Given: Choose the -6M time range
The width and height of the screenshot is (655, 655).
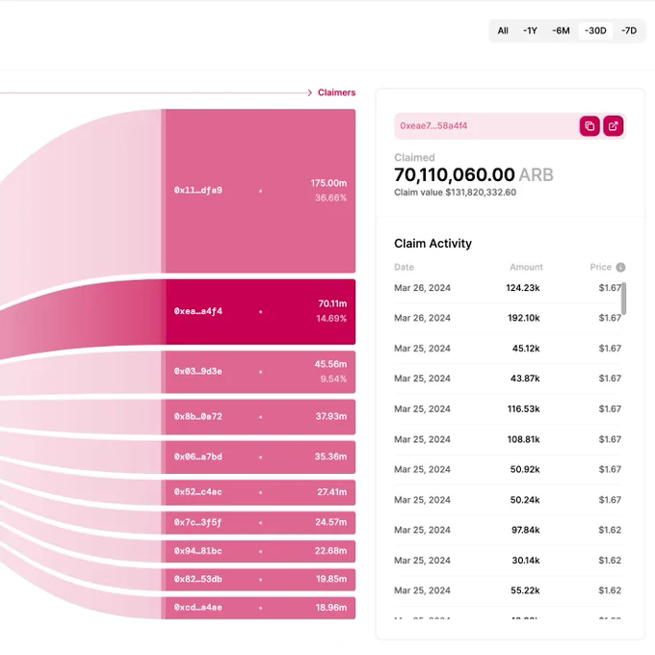Looking at the screenshot, I should [x=561, y=31].
